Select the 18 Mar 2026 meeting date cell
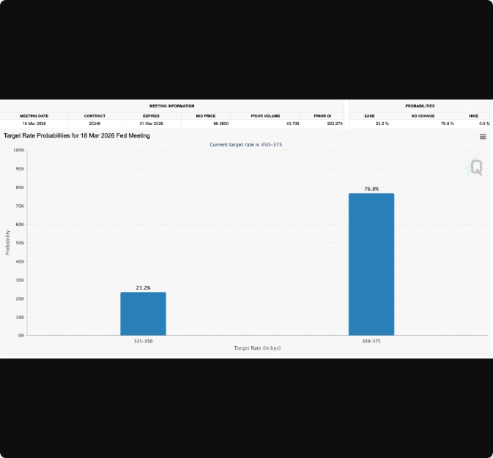 [34, 124]
